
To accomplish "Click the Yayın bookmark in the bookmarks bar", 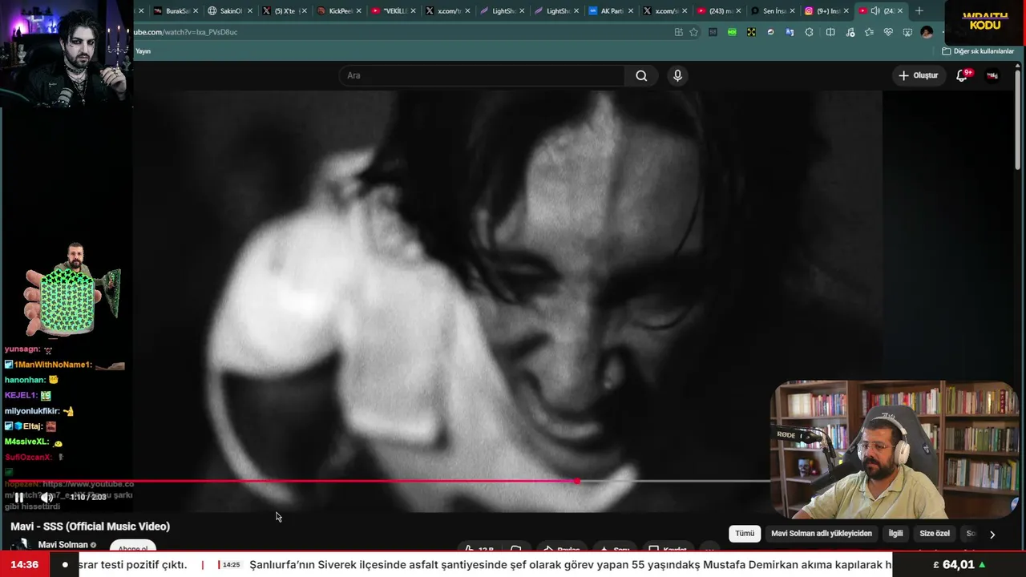I will click(143, 51).
